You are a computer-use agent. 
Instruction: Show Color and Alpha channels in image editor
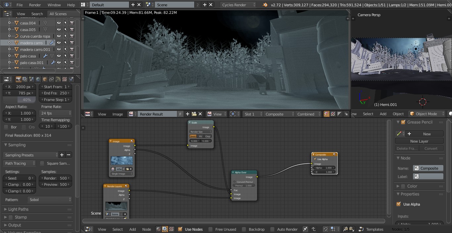(327, 114)
